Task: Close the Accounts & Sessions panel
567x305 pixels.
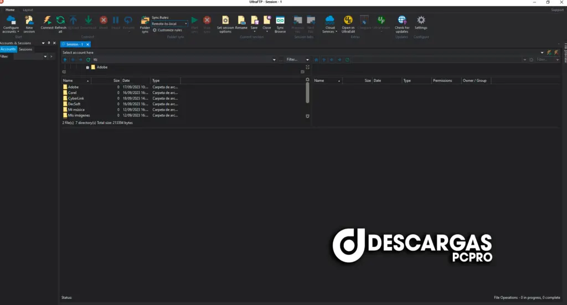Action: pyautogui.click(x=55, y=43)
